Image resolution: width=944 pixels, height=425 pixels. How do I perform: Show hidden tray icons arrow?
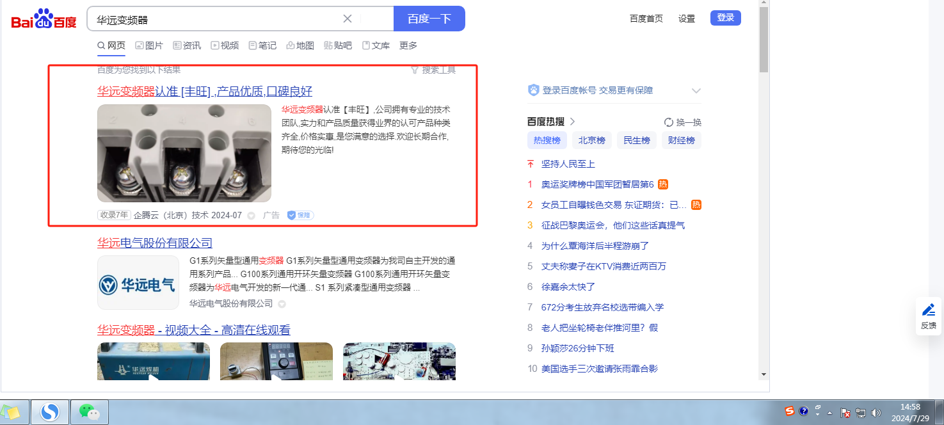(829, 413)
